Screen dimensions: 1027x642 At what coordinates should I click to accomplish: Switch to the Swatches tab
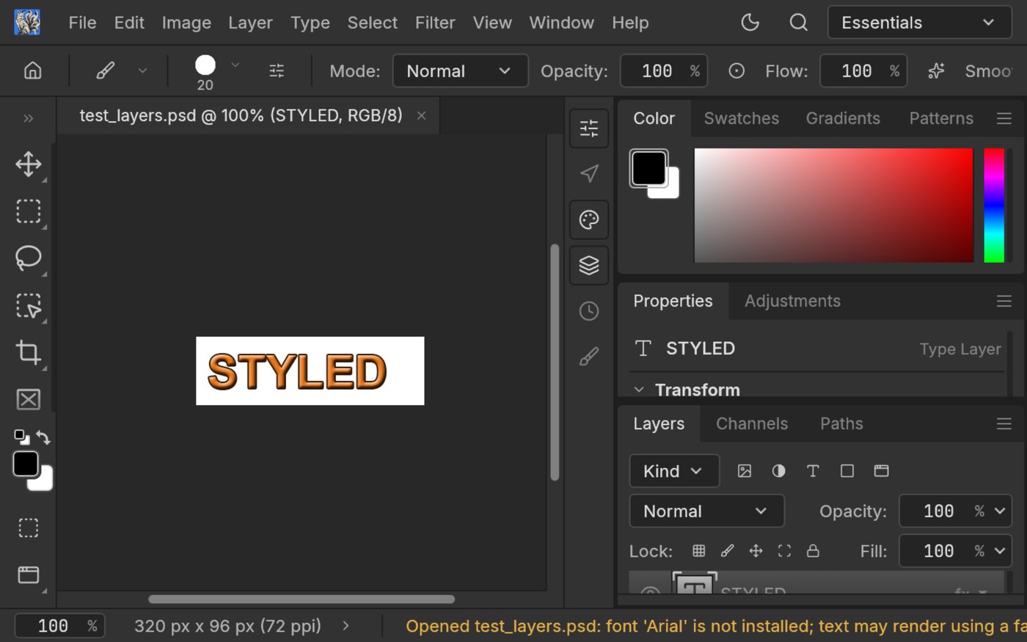(x=741, y=118)
